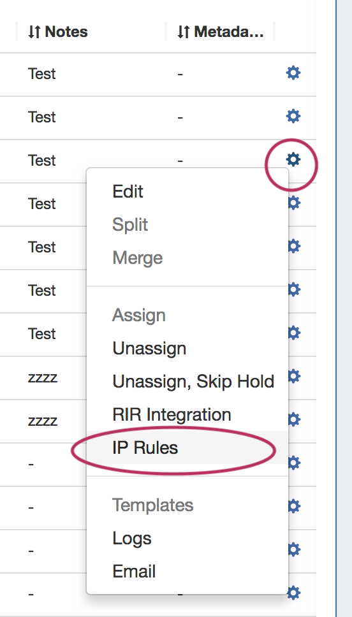Image resolution: width=352 pixels, height=617 pixels.
Task: Click the Notes column header text
Action: 66,32
